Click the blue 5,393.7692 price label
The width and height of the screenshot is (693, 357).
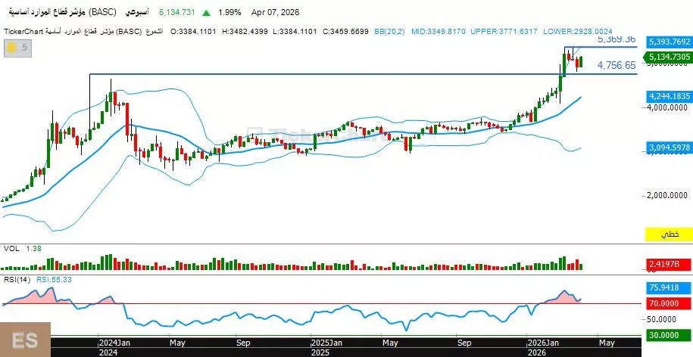669,42
